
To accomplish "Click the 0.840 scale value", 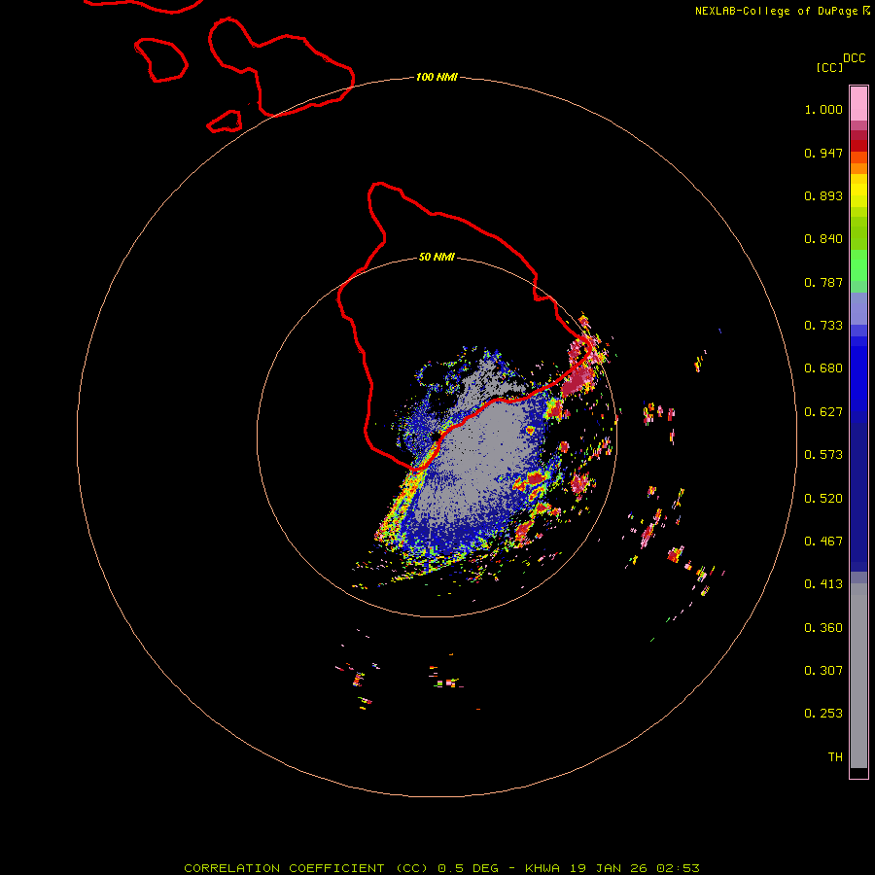I will click(823, 239).
